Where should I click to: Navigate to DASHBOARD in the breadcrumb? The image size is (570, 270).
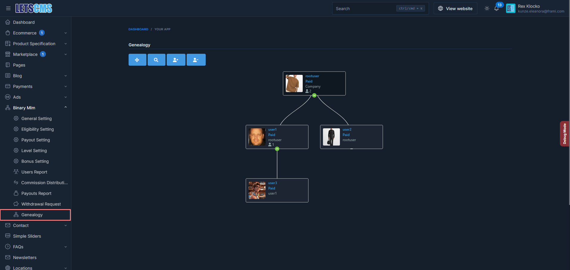(138, 29)
